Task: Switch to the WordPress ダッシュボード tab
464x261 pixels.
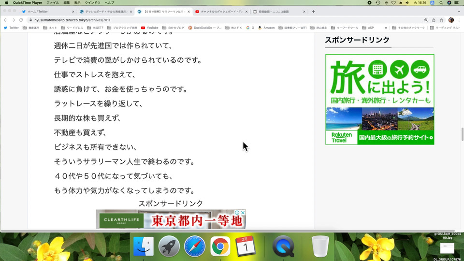Action: click(x=105, y=12)
